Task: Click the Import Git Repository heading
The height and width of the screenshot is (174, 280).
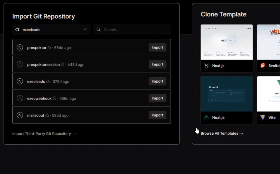Action: (x=44, y=16)
